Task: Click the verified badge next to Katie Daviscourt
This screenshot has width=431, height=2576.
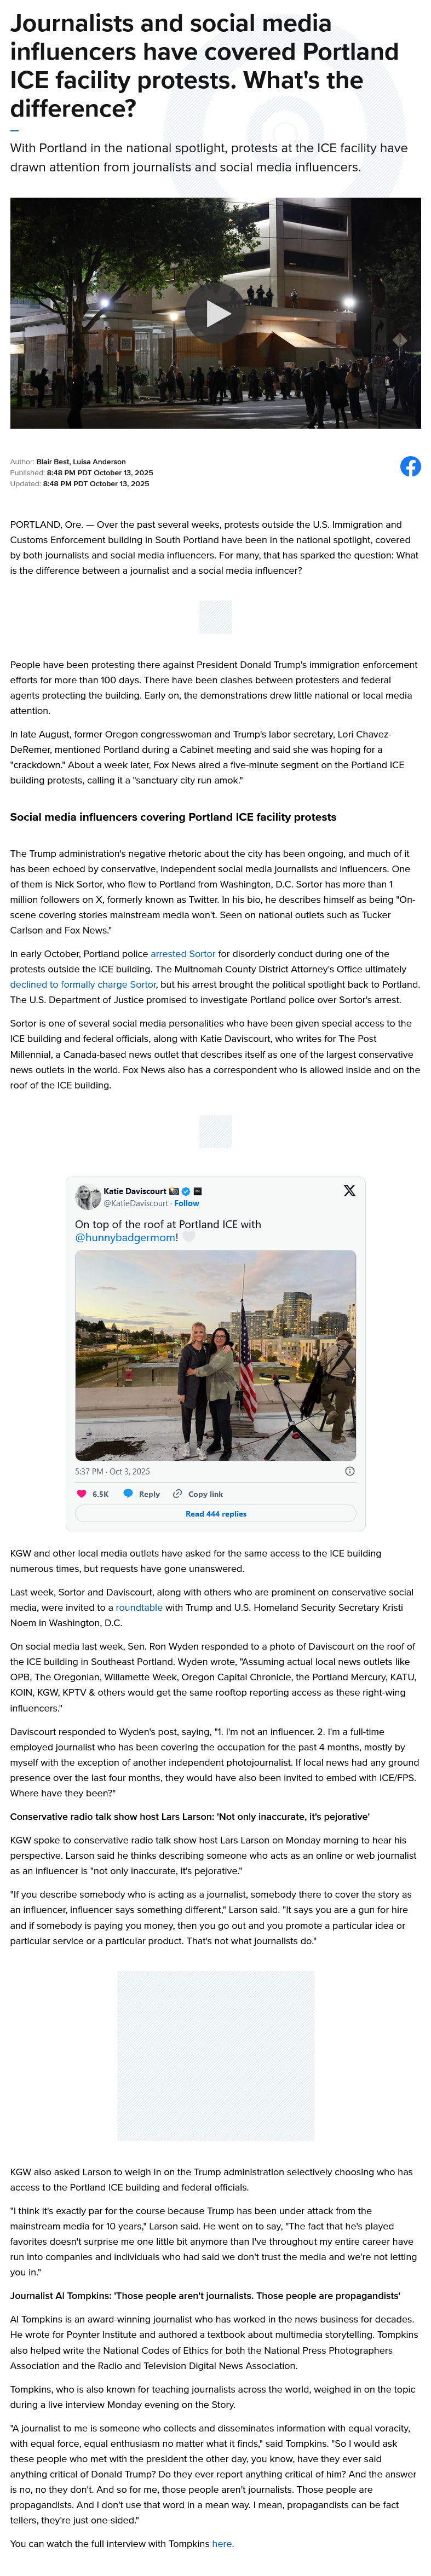Action: (186, 1191)
